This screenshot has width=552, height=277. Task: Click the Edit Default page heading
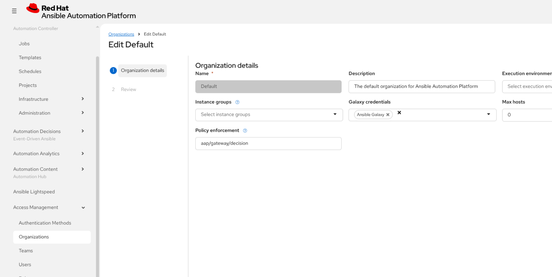point(131,45)
